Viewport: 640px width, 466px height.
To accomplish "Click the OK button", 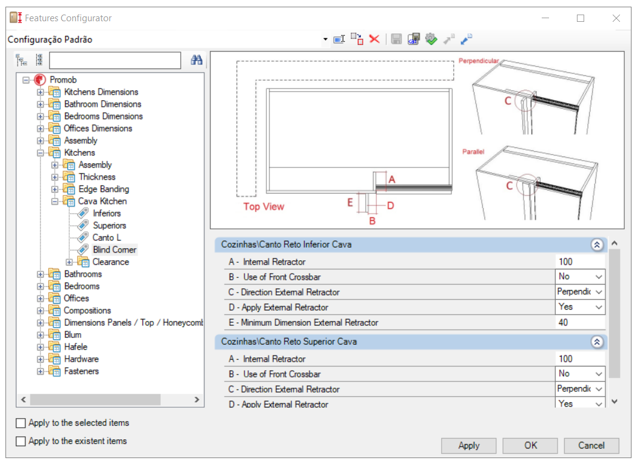I will point(530,445).
